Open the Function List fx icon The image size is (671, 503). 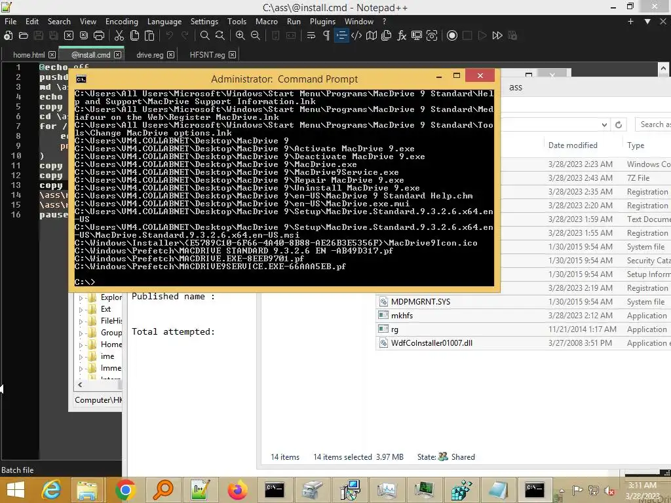click(402, 35)
